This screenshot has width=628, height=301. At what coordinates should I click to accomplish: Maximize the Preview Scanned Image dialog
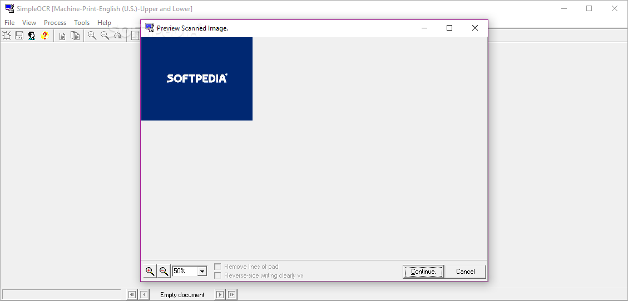click(449, 28)
